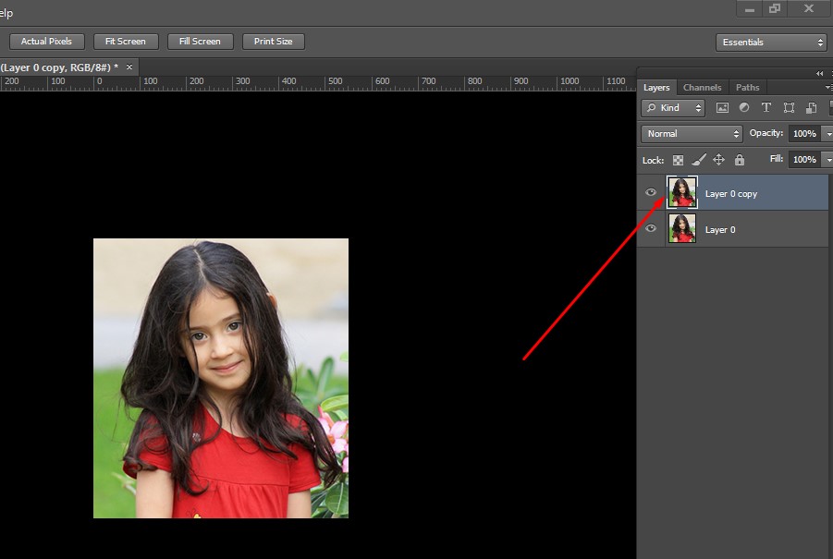Select the Layer 0 copy thumbnail
This screenshot has height=559, width=833.
682,192
